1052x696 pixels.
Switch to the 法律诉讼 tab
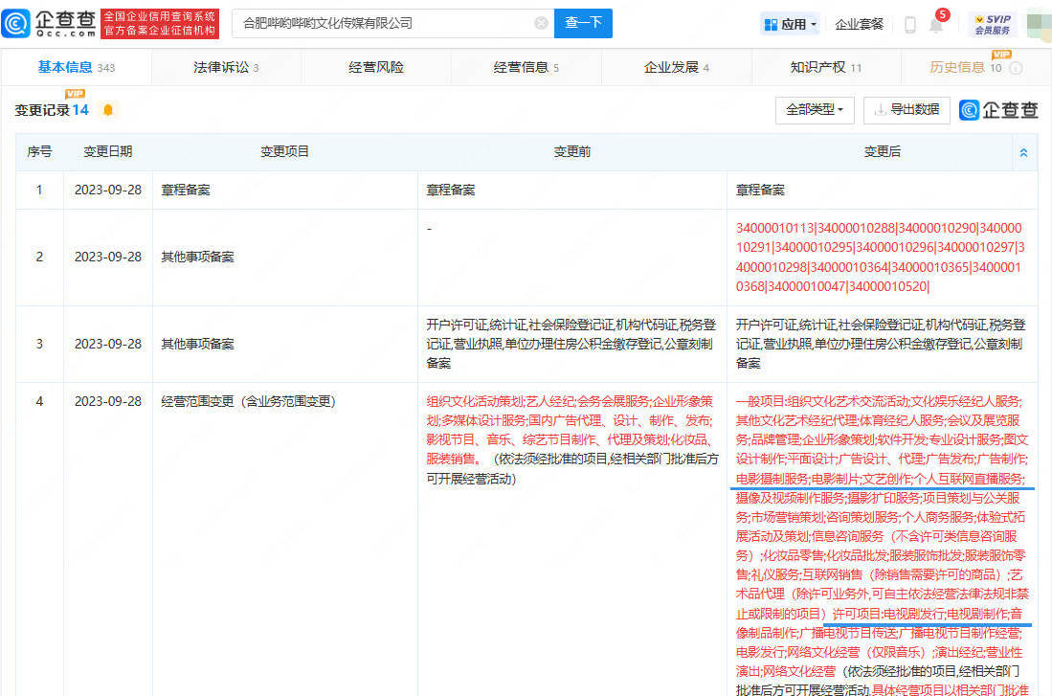pos(226,67)
